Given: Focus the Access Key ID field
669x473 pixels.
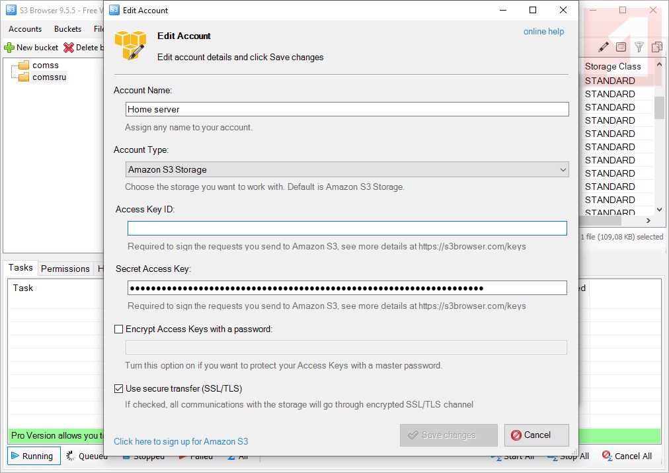Looking at the screenshot, I should pyautogui.click(x=347, y=228).
